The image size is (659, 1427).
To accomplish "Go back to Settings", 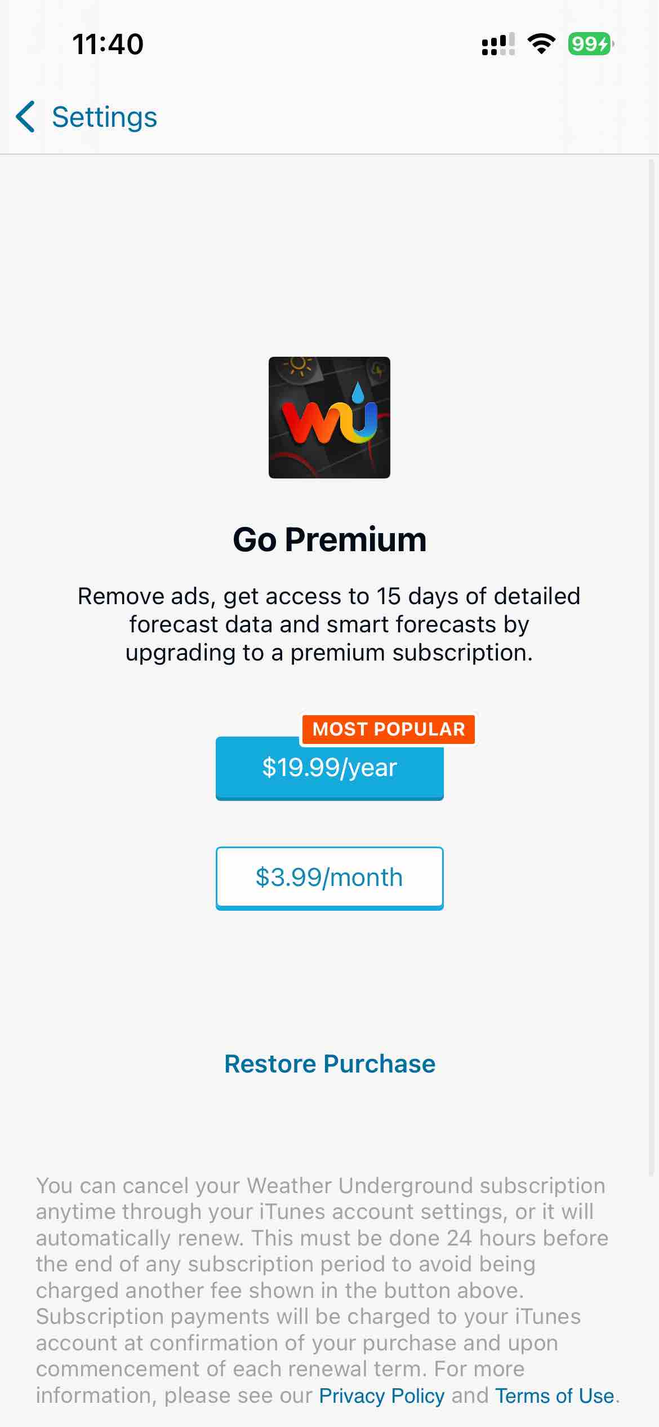I will [x=104, y=117].
